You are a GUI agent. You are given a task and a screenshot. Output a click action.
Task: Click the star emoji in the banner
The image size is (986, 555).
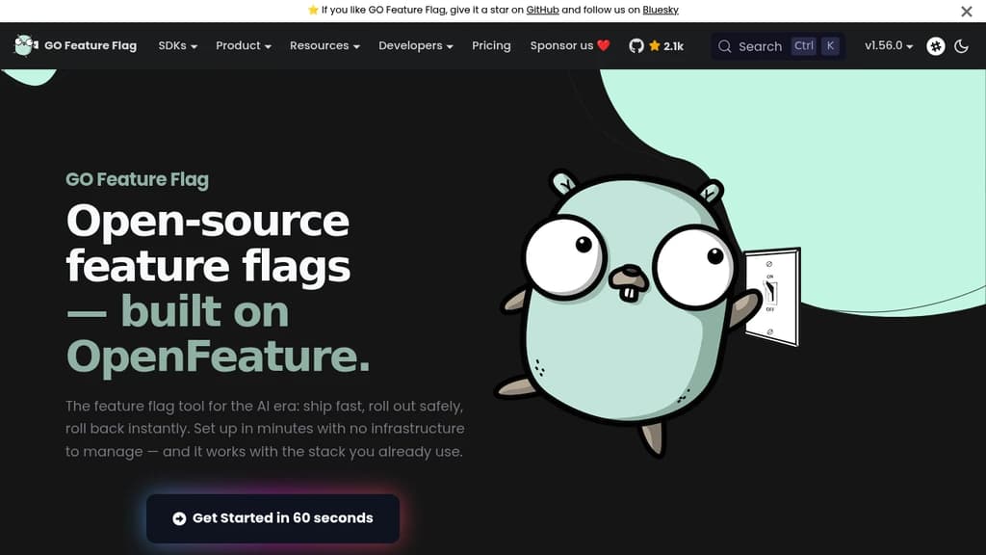click(x=313, y=10)
